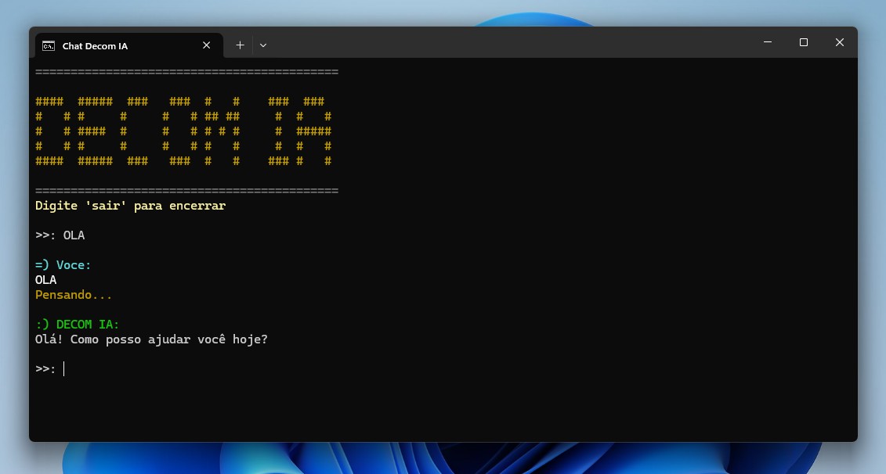The width and height of the screenshot is (886, 474).
Task: Minimize the terminal window
Action: pos(768,42)
